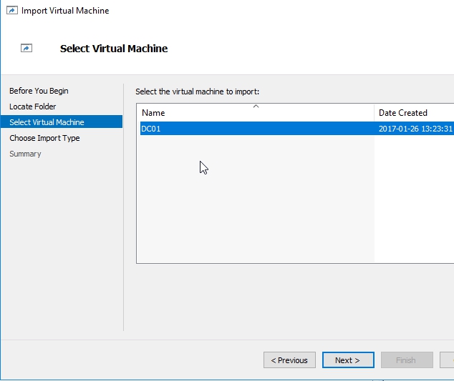
Task: Click the wizard arrow icon beside the page heading
Action: click(x=26, y=49)
